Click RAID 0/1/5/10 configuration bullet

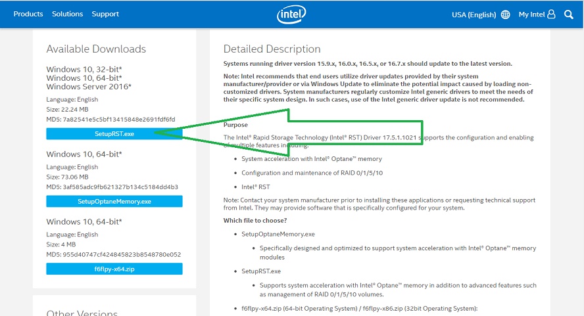point(312,173)
